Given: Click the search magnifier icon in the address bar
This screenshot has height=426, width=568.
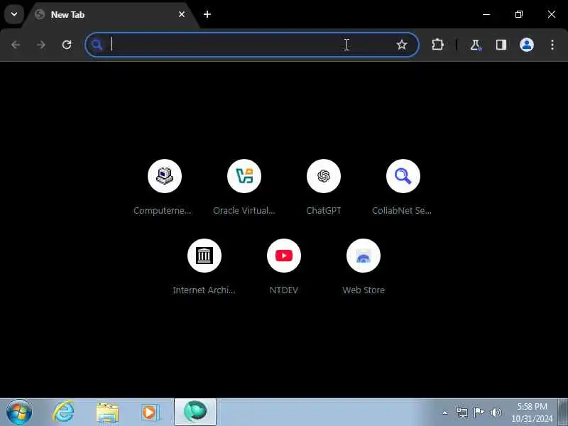Looking at the screenshot, I should coord(97,45).
